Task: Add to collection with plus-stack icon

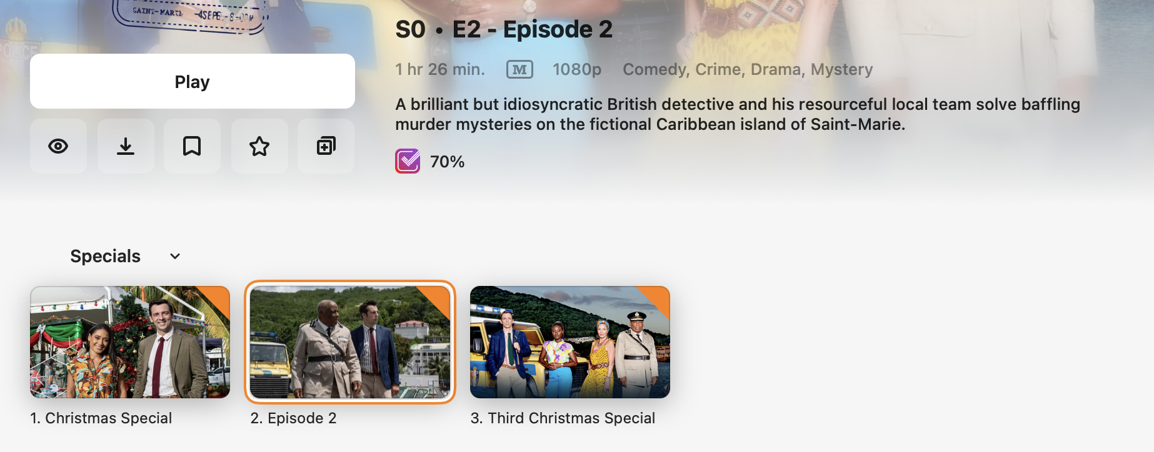Action: pos(326,146)
